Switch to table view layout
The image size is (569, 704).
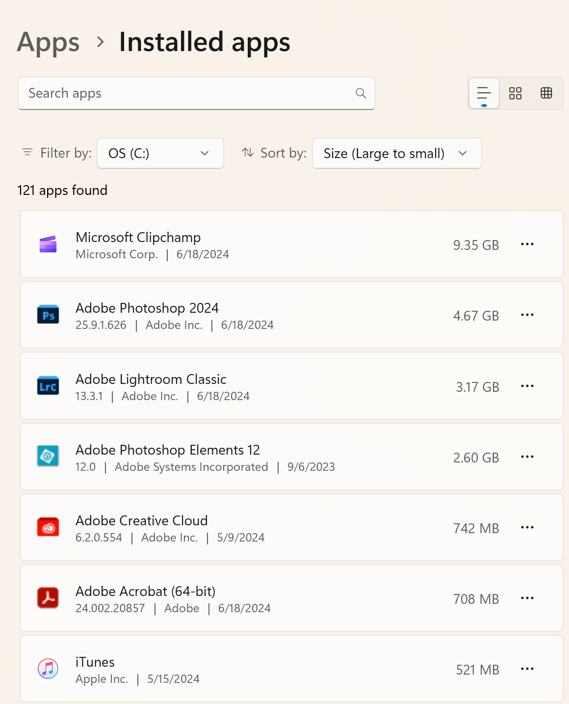click(546, 93)
